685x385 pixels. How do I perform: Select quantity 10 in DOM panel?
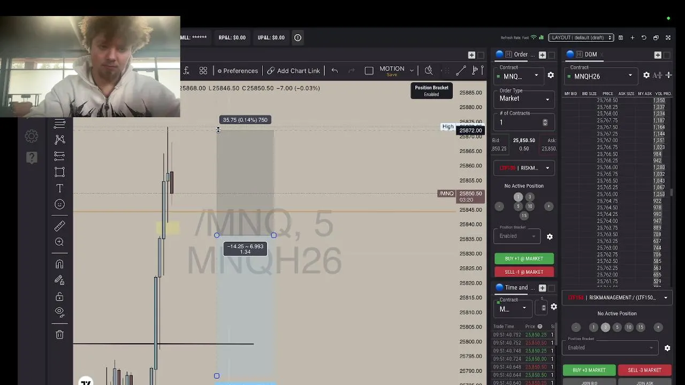(629, 327)
